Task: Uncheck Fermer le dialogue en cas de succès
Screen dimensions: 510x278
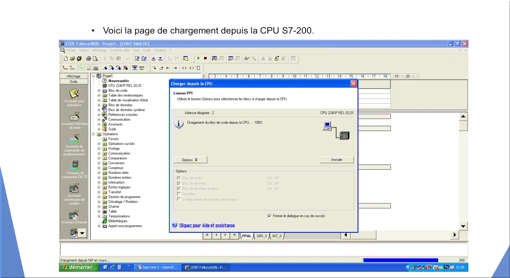Action: (x=269, y=216)
